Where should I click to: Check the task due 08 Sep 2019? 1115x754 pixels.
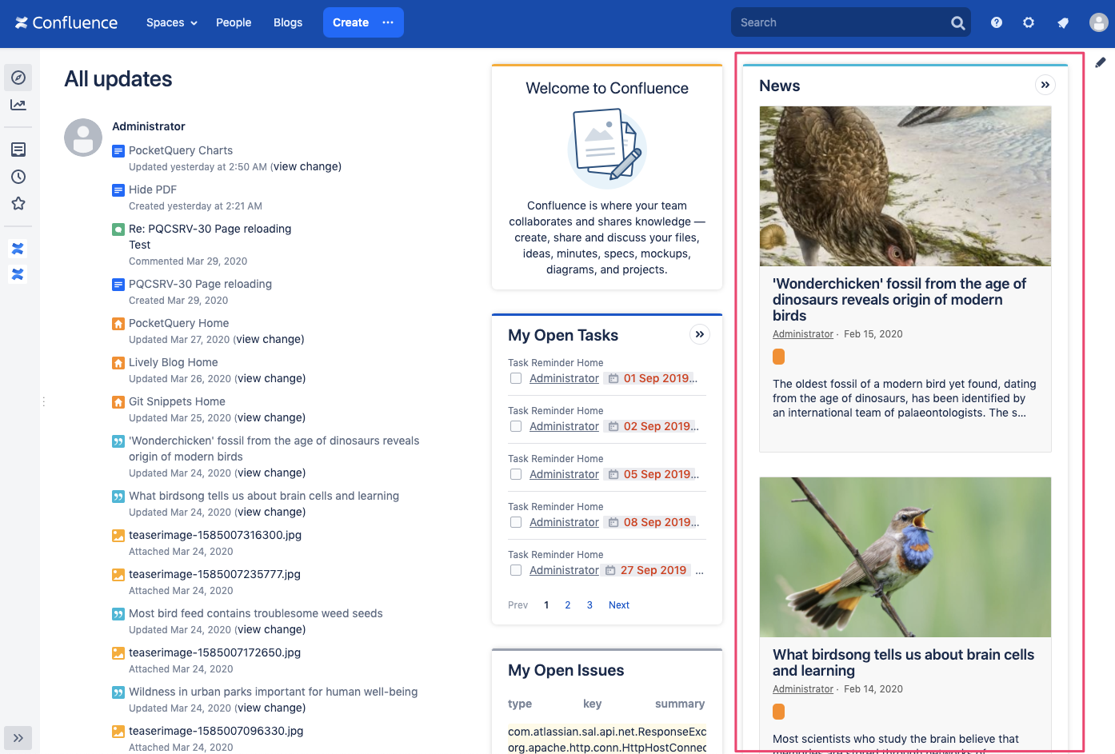click(x=516, y=522)
